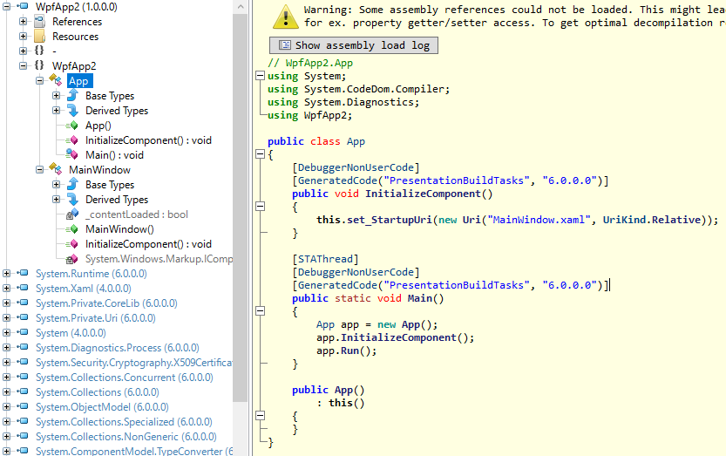The image size is (726, 456).
Task: Click Derived Types arrow icon under MainWindow
Action: coord(72,199)
